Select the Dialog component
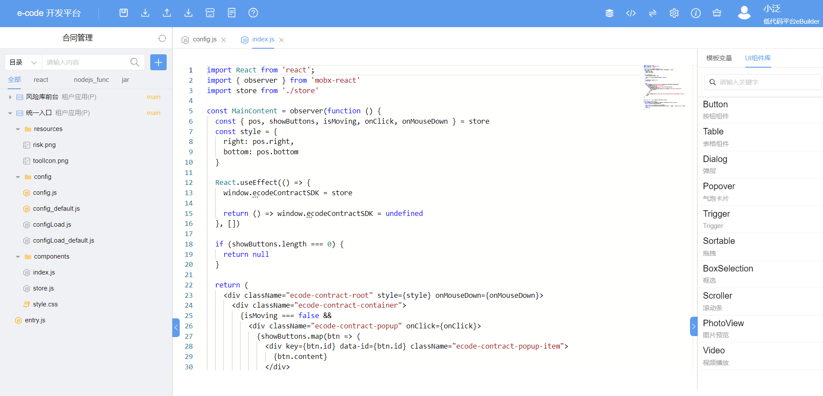The width and height of the screenshot is (823, 396). click(x=760, y=165)
